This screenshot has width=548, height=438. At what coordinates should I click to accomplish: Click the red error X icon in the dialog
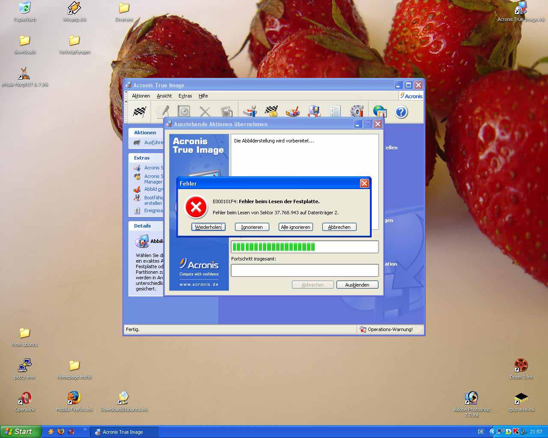(196, 207)
